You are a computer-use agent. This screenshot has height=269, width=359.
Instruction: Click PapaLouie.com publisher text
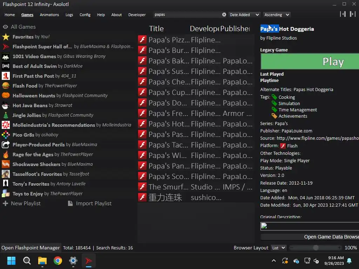coord(297,131)
